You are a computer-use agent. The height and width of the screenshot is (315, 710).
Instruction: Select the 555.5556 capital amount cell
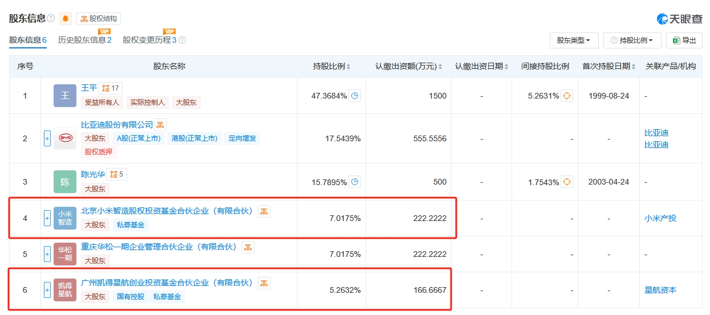tap(429, 138)
